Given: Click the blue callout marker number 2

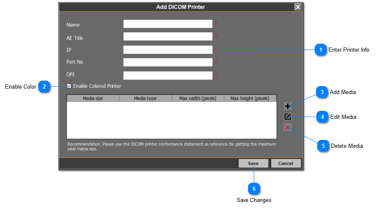Looking at the screenshot, I should pos(44,87).
